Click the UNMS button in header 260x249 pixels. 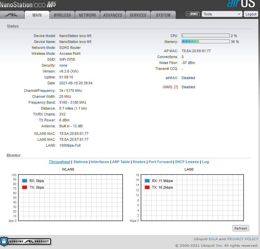pos(193,14)
